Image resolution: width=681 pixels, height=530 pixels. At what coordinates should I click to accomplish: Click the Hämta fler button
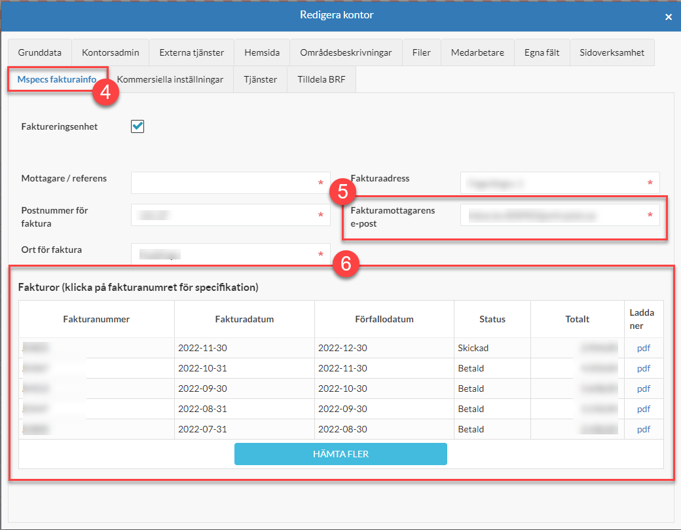(x=340, y=454)
